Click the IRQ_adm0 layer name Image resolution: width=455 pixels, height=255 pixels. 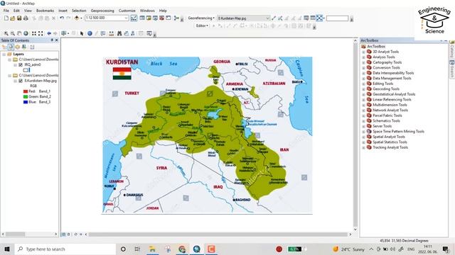coord(33,64)
